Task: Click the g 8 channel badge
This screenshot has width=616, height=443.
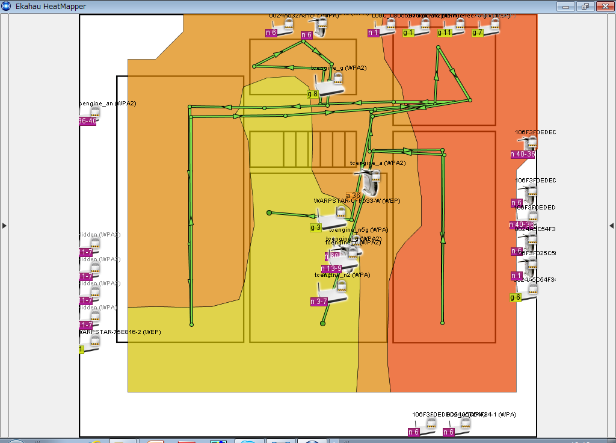Action: [312, 94]
